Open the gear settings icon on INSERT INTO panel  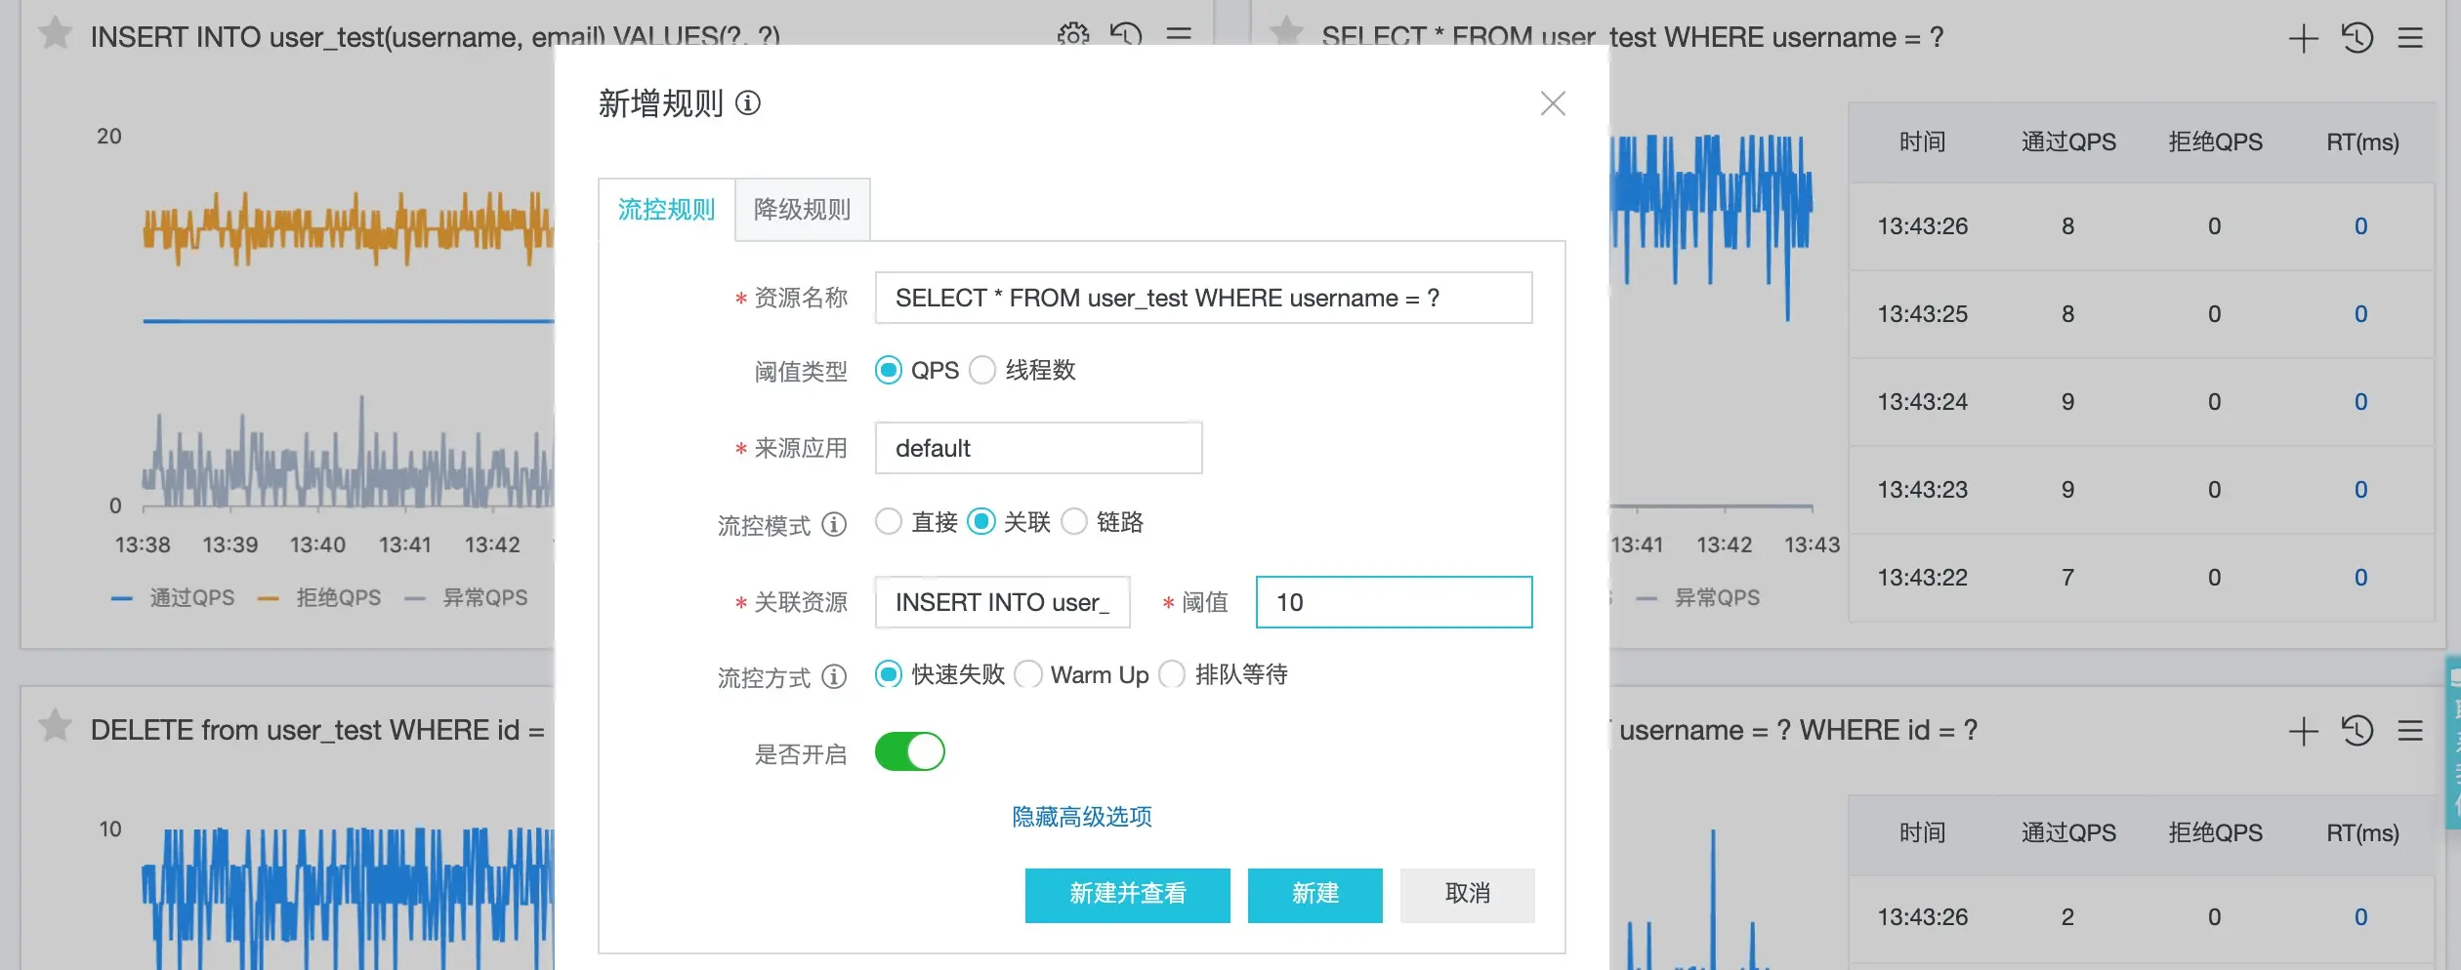(1073, 36)
